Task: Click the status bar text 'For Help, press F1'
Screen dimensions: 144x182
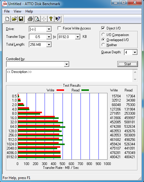Action: (16, 178)
